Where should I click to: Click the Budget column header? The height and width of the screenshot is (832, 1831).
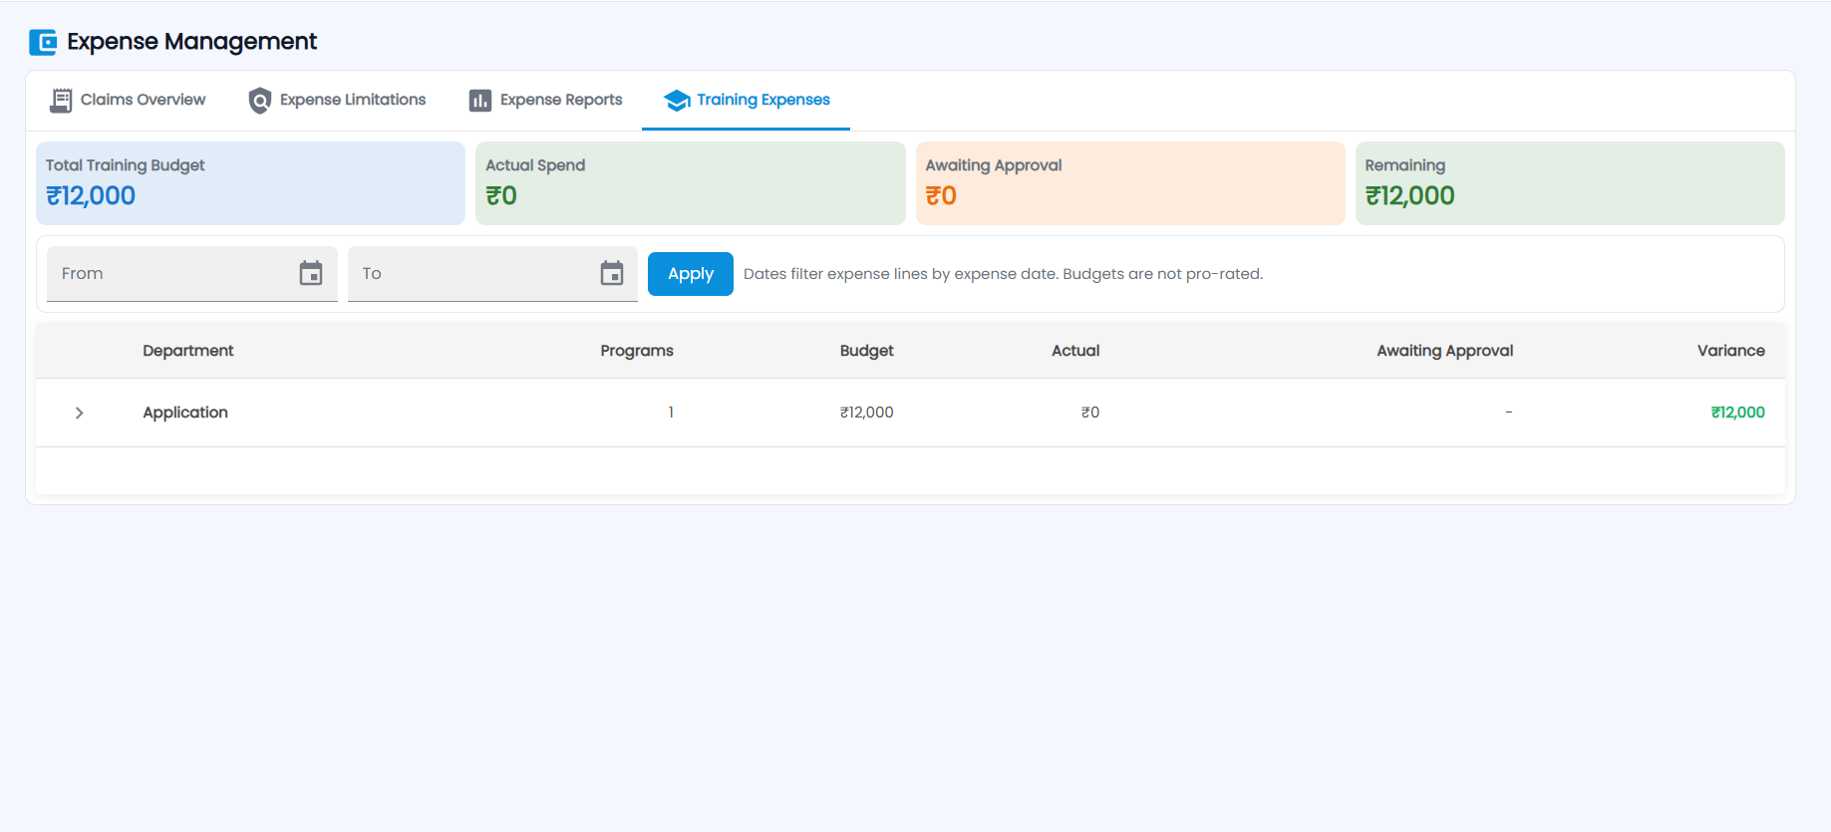click(866, 351)
